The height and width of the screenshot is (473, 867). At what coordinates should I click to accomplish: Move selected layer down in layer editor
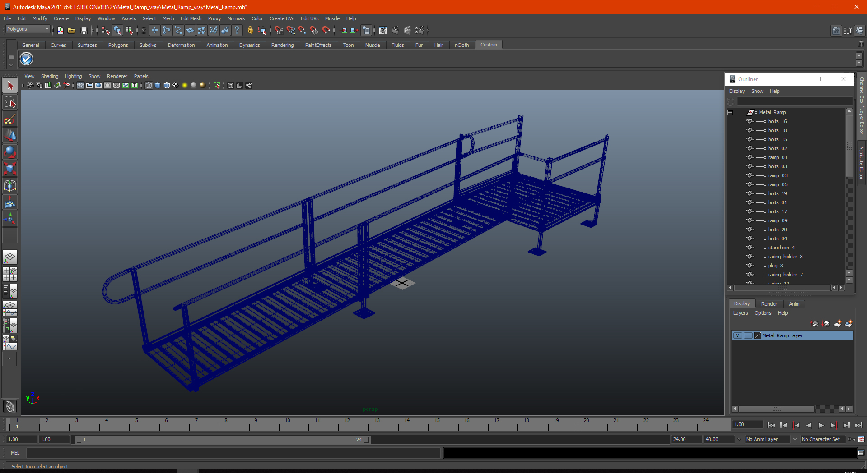pos(826,324)
